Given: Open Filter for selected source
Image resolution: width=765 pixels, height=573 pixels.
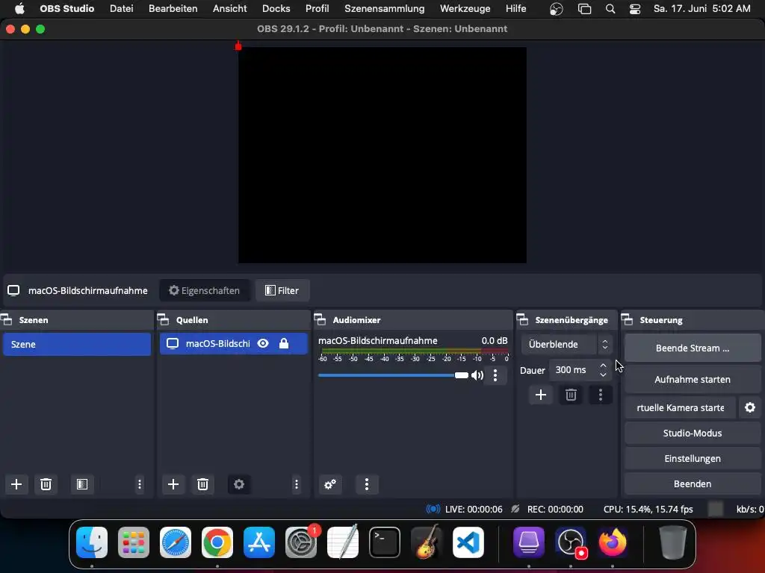Looking at the screenshot, I should pyautogui.click(x=282, y=290).
